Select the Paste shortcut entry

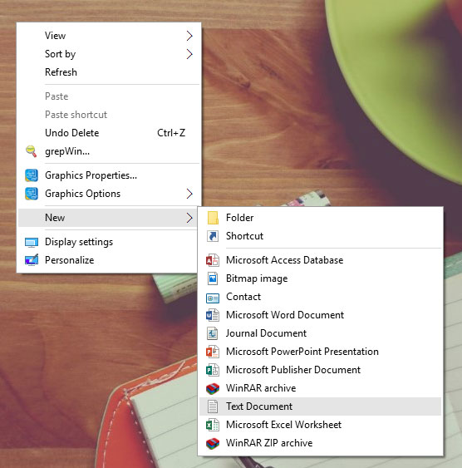pyautogui.click(x=109, y=115)
